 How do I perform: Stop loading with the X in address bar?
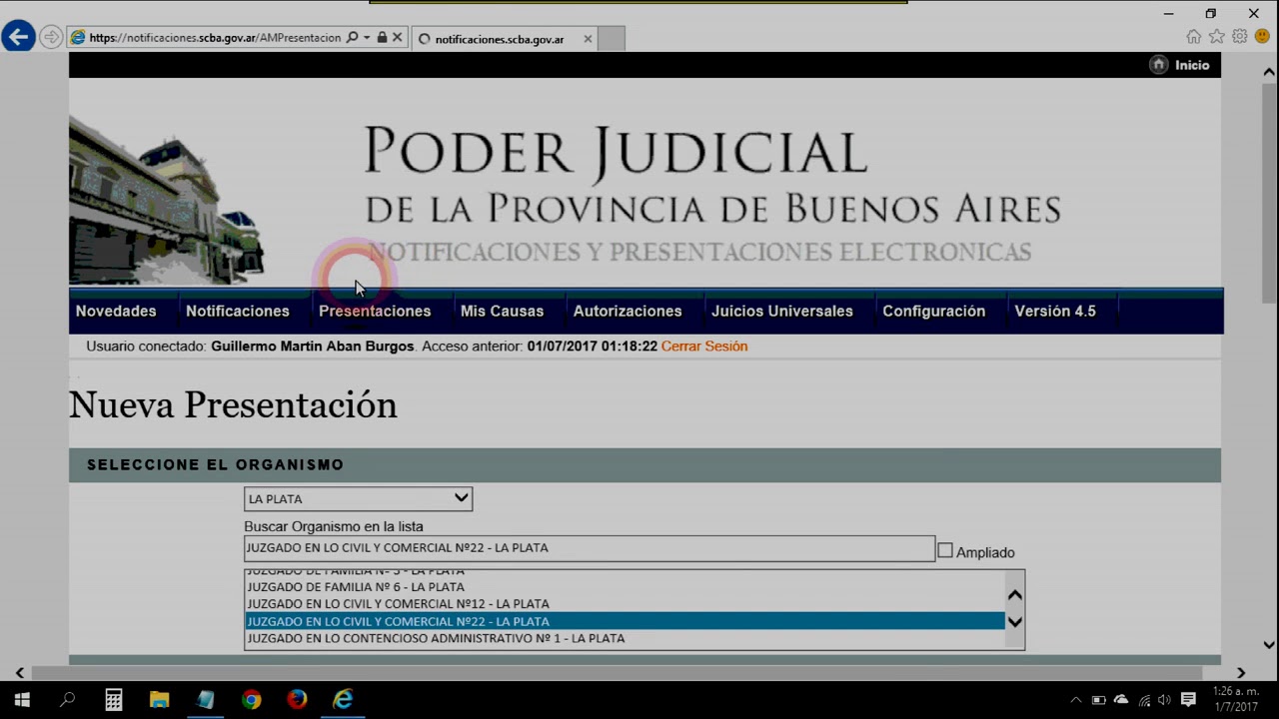[x=397, y=38]
